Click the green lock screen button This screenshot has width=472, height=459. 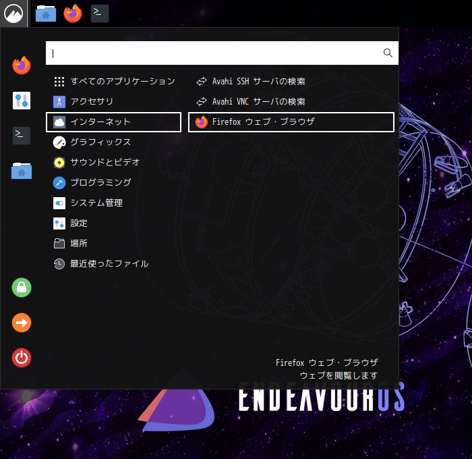click(22, 288)
